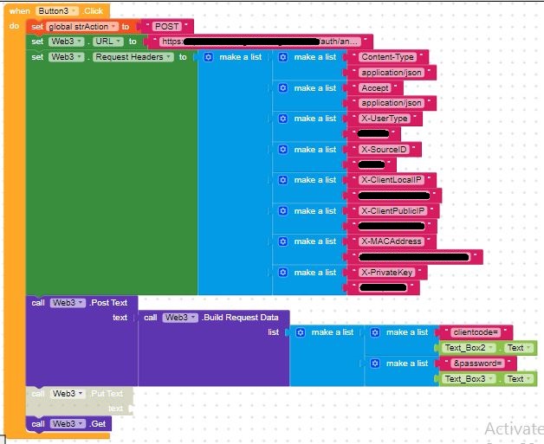Open the Text_Box2 component dropdown
Image resolution: width=544 pixels, height=444 pixels.
(x=469, y=348)
